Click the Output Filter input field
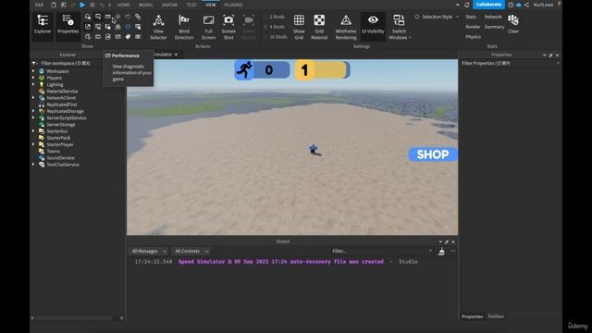The height and width of the screenshot is (333, 592). 381,251
